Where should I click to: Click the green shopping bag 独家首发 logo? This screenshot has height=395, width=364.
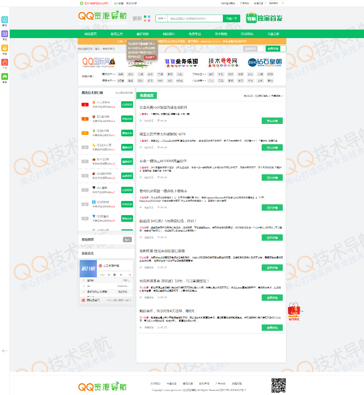tap(264, 18)
